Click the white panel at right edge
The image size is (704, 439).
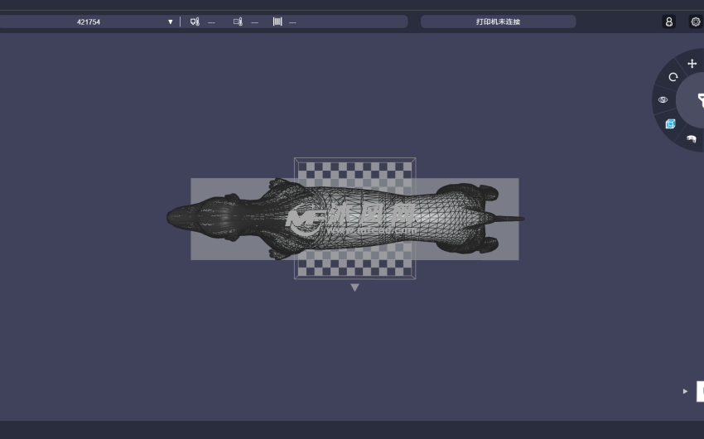point(700,391)
